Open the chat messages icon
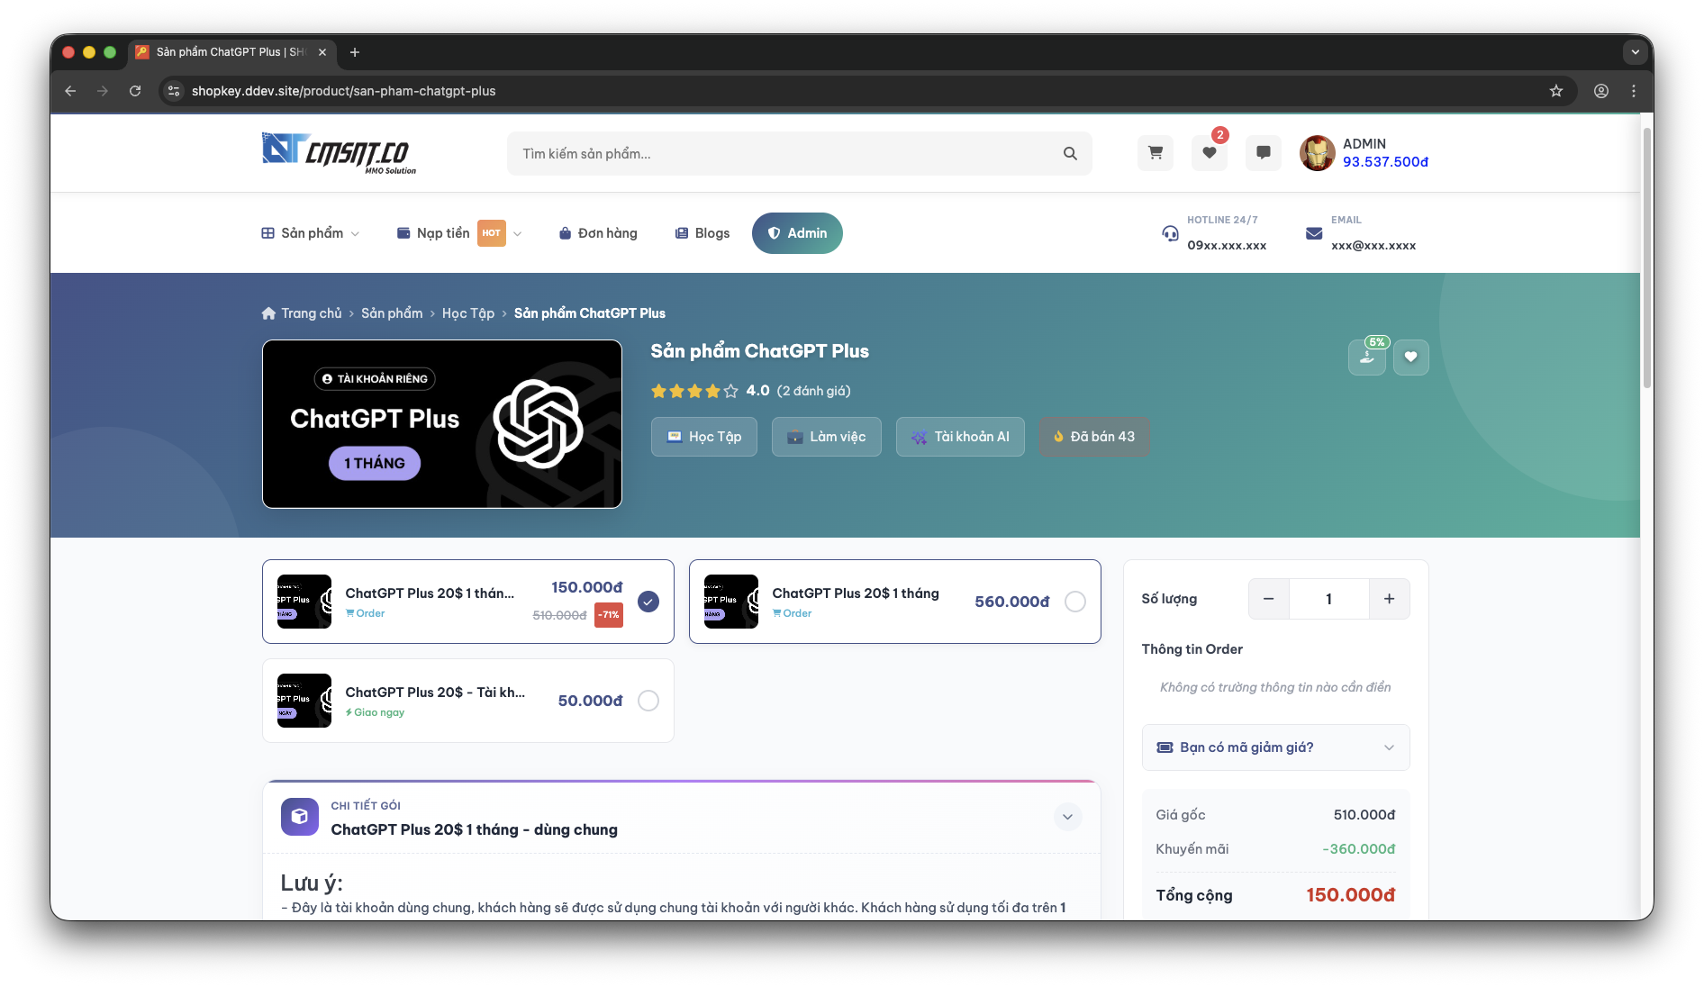Screen dimensions: 1704x987 1263,153
